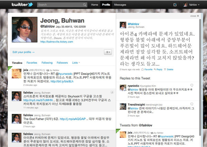
Task: Click the search magnifier icon
Action: pos(85,5)
